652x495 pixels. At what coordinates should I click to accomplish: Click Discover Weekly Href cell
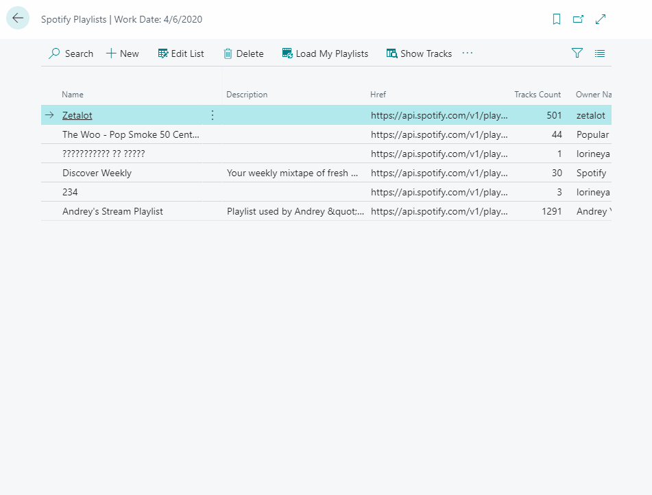click(x=439, y=173)
